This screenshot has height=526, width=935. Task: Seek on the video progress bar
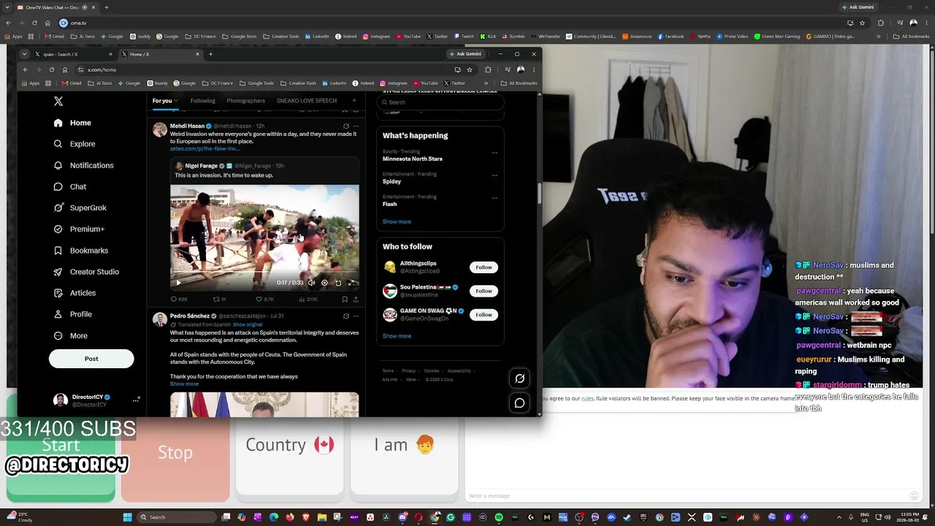coord(264,273)
